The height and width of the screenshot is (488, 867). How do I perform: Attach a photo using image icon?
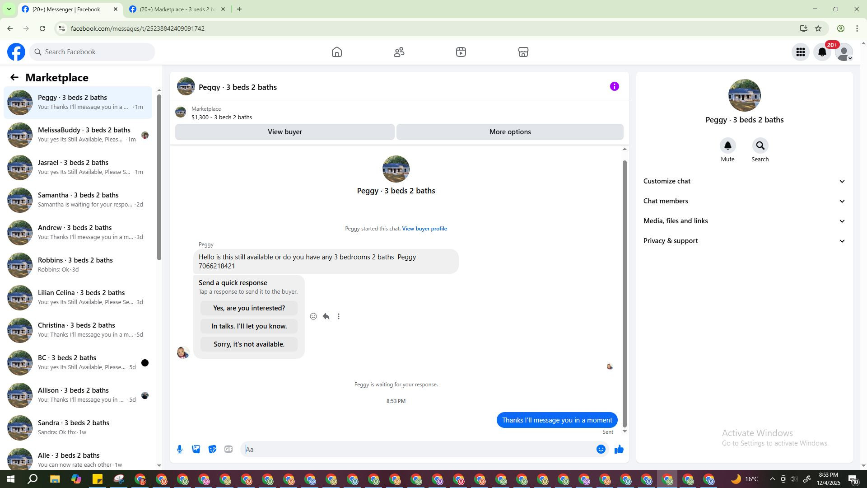(196, 449)
